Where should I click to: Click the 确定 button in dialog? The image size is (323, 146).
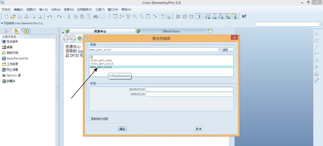click(x=122, y=129)
